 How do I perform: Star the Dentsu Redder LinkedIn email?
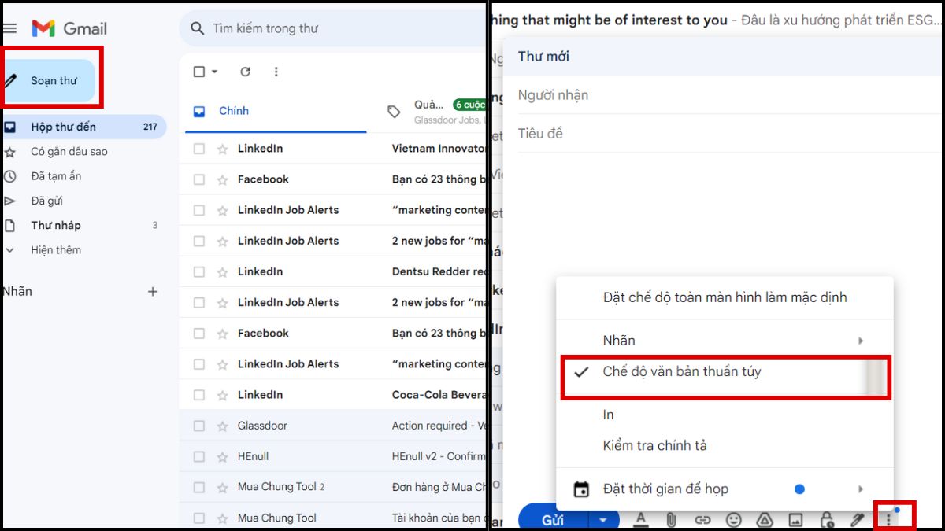(222, 271)
